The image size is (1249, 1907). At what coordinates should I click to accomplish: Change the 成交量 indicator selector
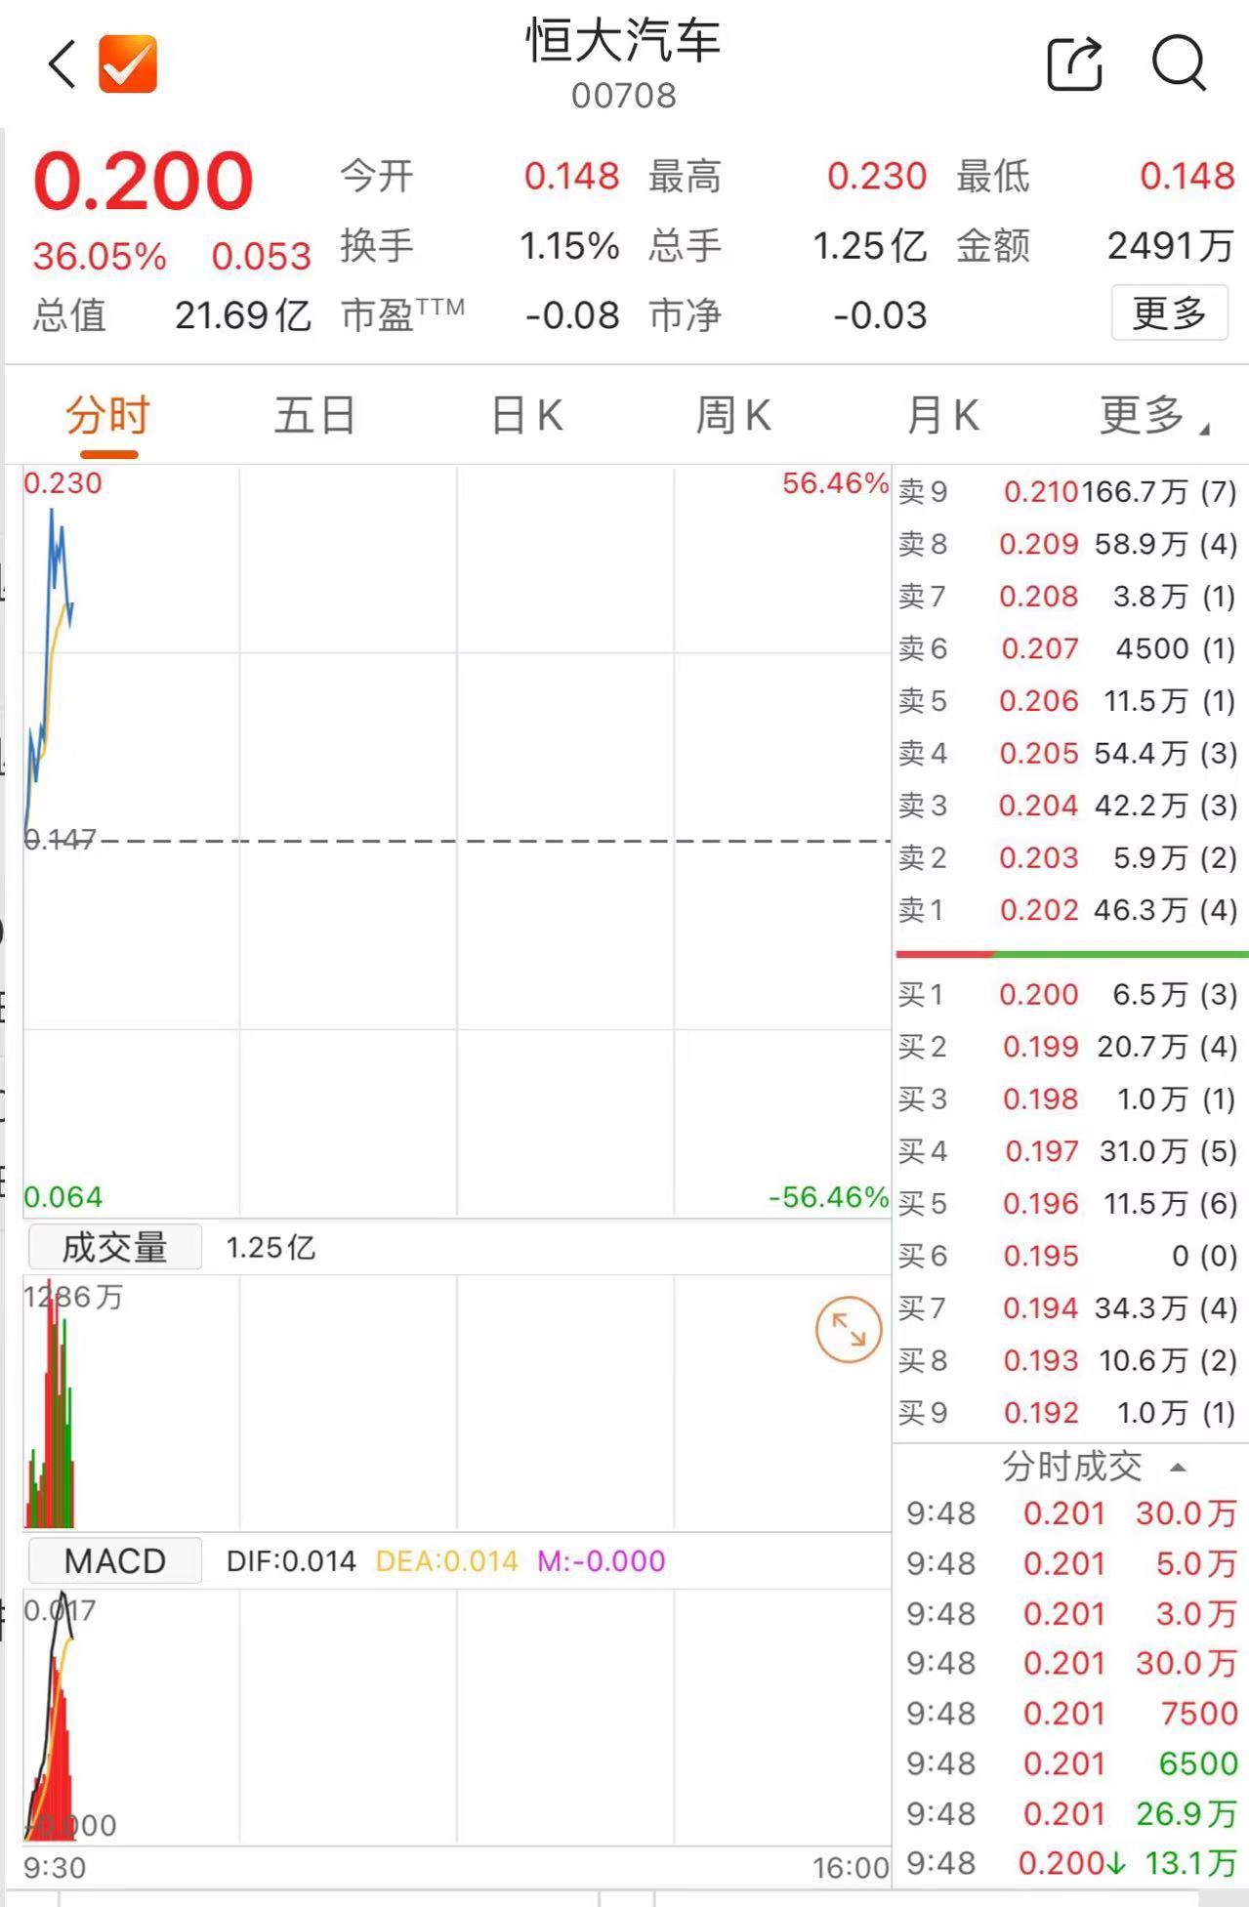(115, 1247)
